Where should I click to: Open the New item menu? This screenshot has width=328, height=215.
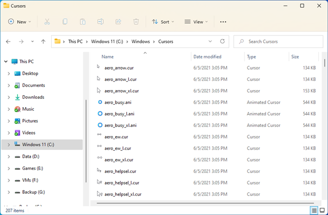click(19, 22)
